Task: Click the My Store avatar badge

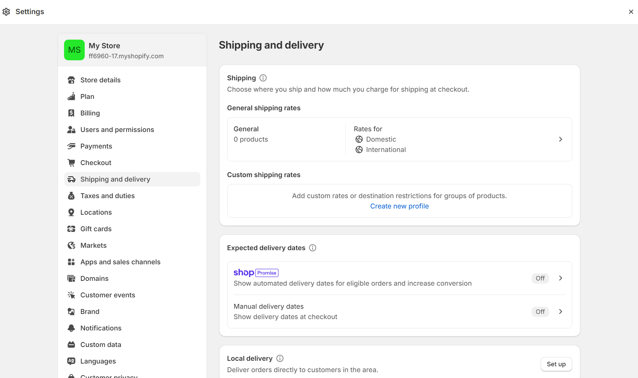Action: click(74, 50)
